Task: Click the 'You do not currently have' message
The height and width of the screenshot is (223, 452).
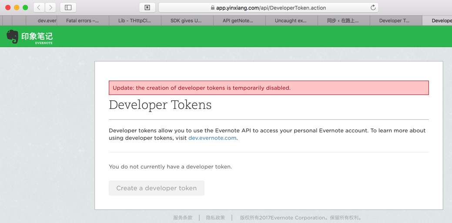Action: point(171,167)
